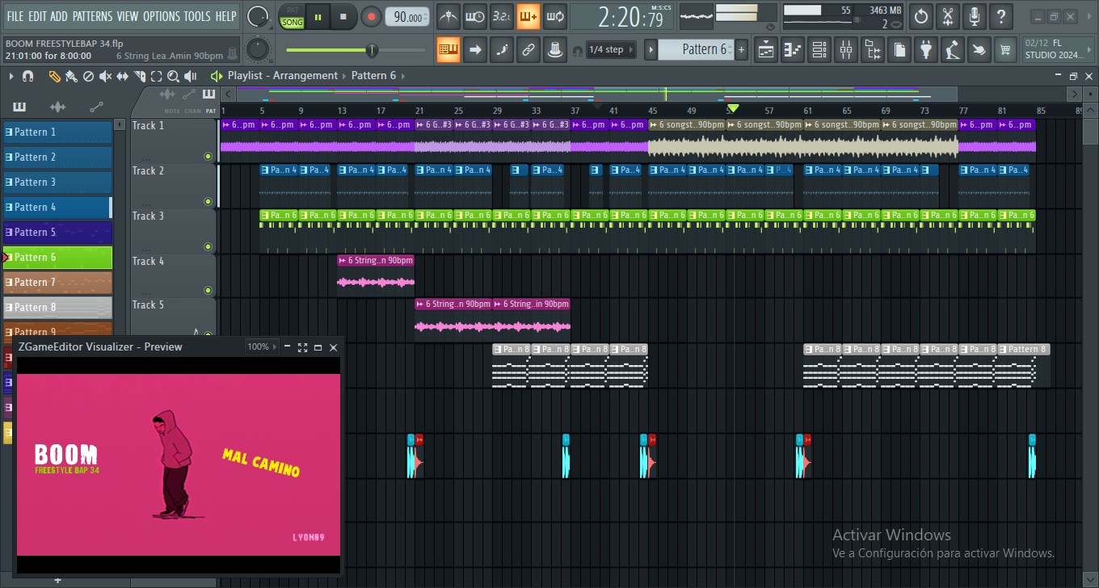Select Pattern 7 in the picker list
This screenshot has width=1099, height=588.
pos(57,282)
